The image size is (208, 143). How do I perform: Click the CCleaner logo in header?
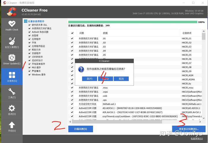(x=12, y=12)
